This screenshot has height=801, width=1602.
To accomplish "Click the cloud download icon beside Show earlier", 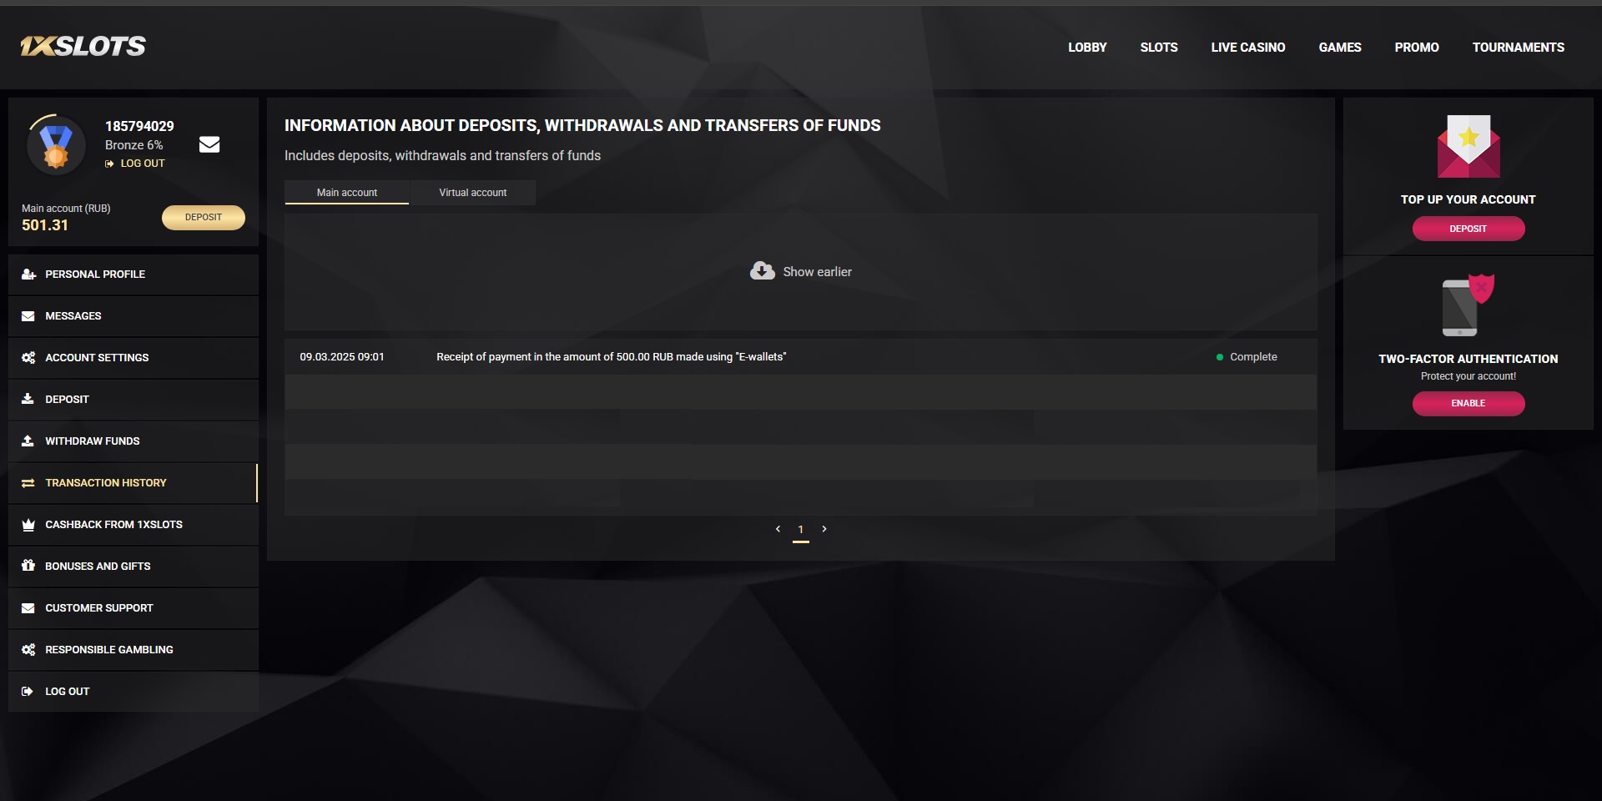I will click(x=763, y=270).
